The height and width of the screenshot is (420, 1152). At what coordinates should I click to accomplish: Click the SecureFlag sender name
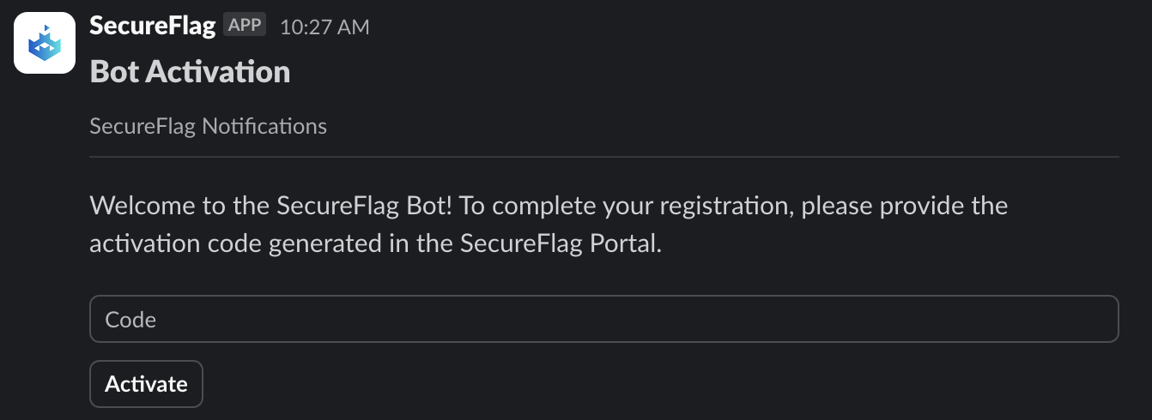pos(152,26)
